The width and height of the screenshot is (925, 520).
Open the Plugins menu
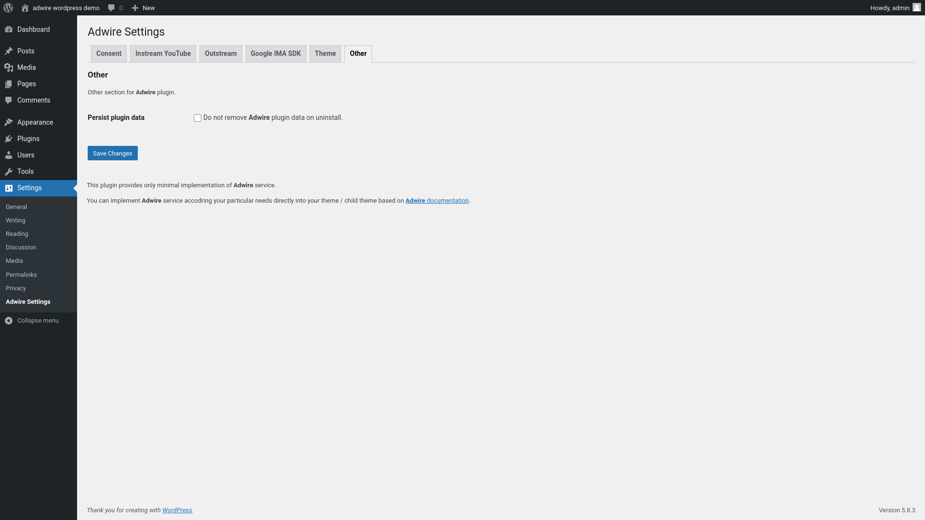pyautogui.click(x=28, y=139)
